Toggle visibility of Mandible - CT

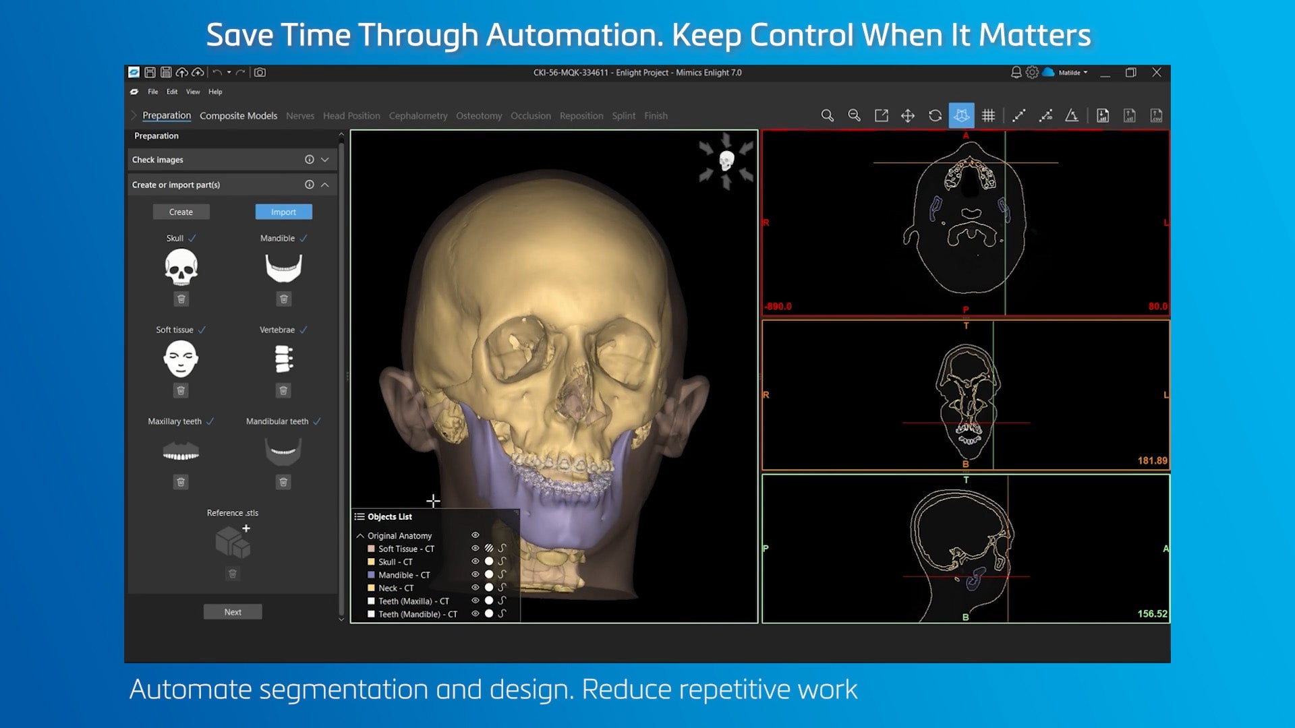tap(475, 575)
